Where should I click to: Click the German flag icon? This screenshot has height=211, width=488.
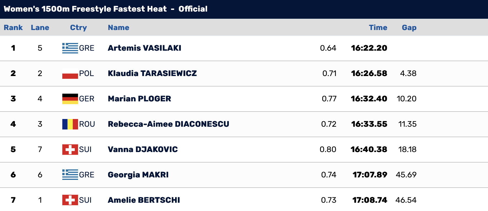click(x=70, y=99)
